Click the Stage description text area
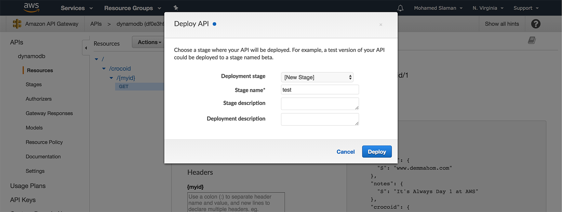This screenshot has height=212, width=562. [320, 104]
